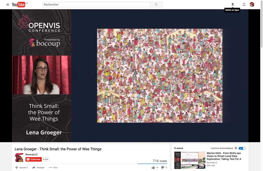Like the video with thumbs up
This screenshot has height=171, width=263.
point(153,168)
